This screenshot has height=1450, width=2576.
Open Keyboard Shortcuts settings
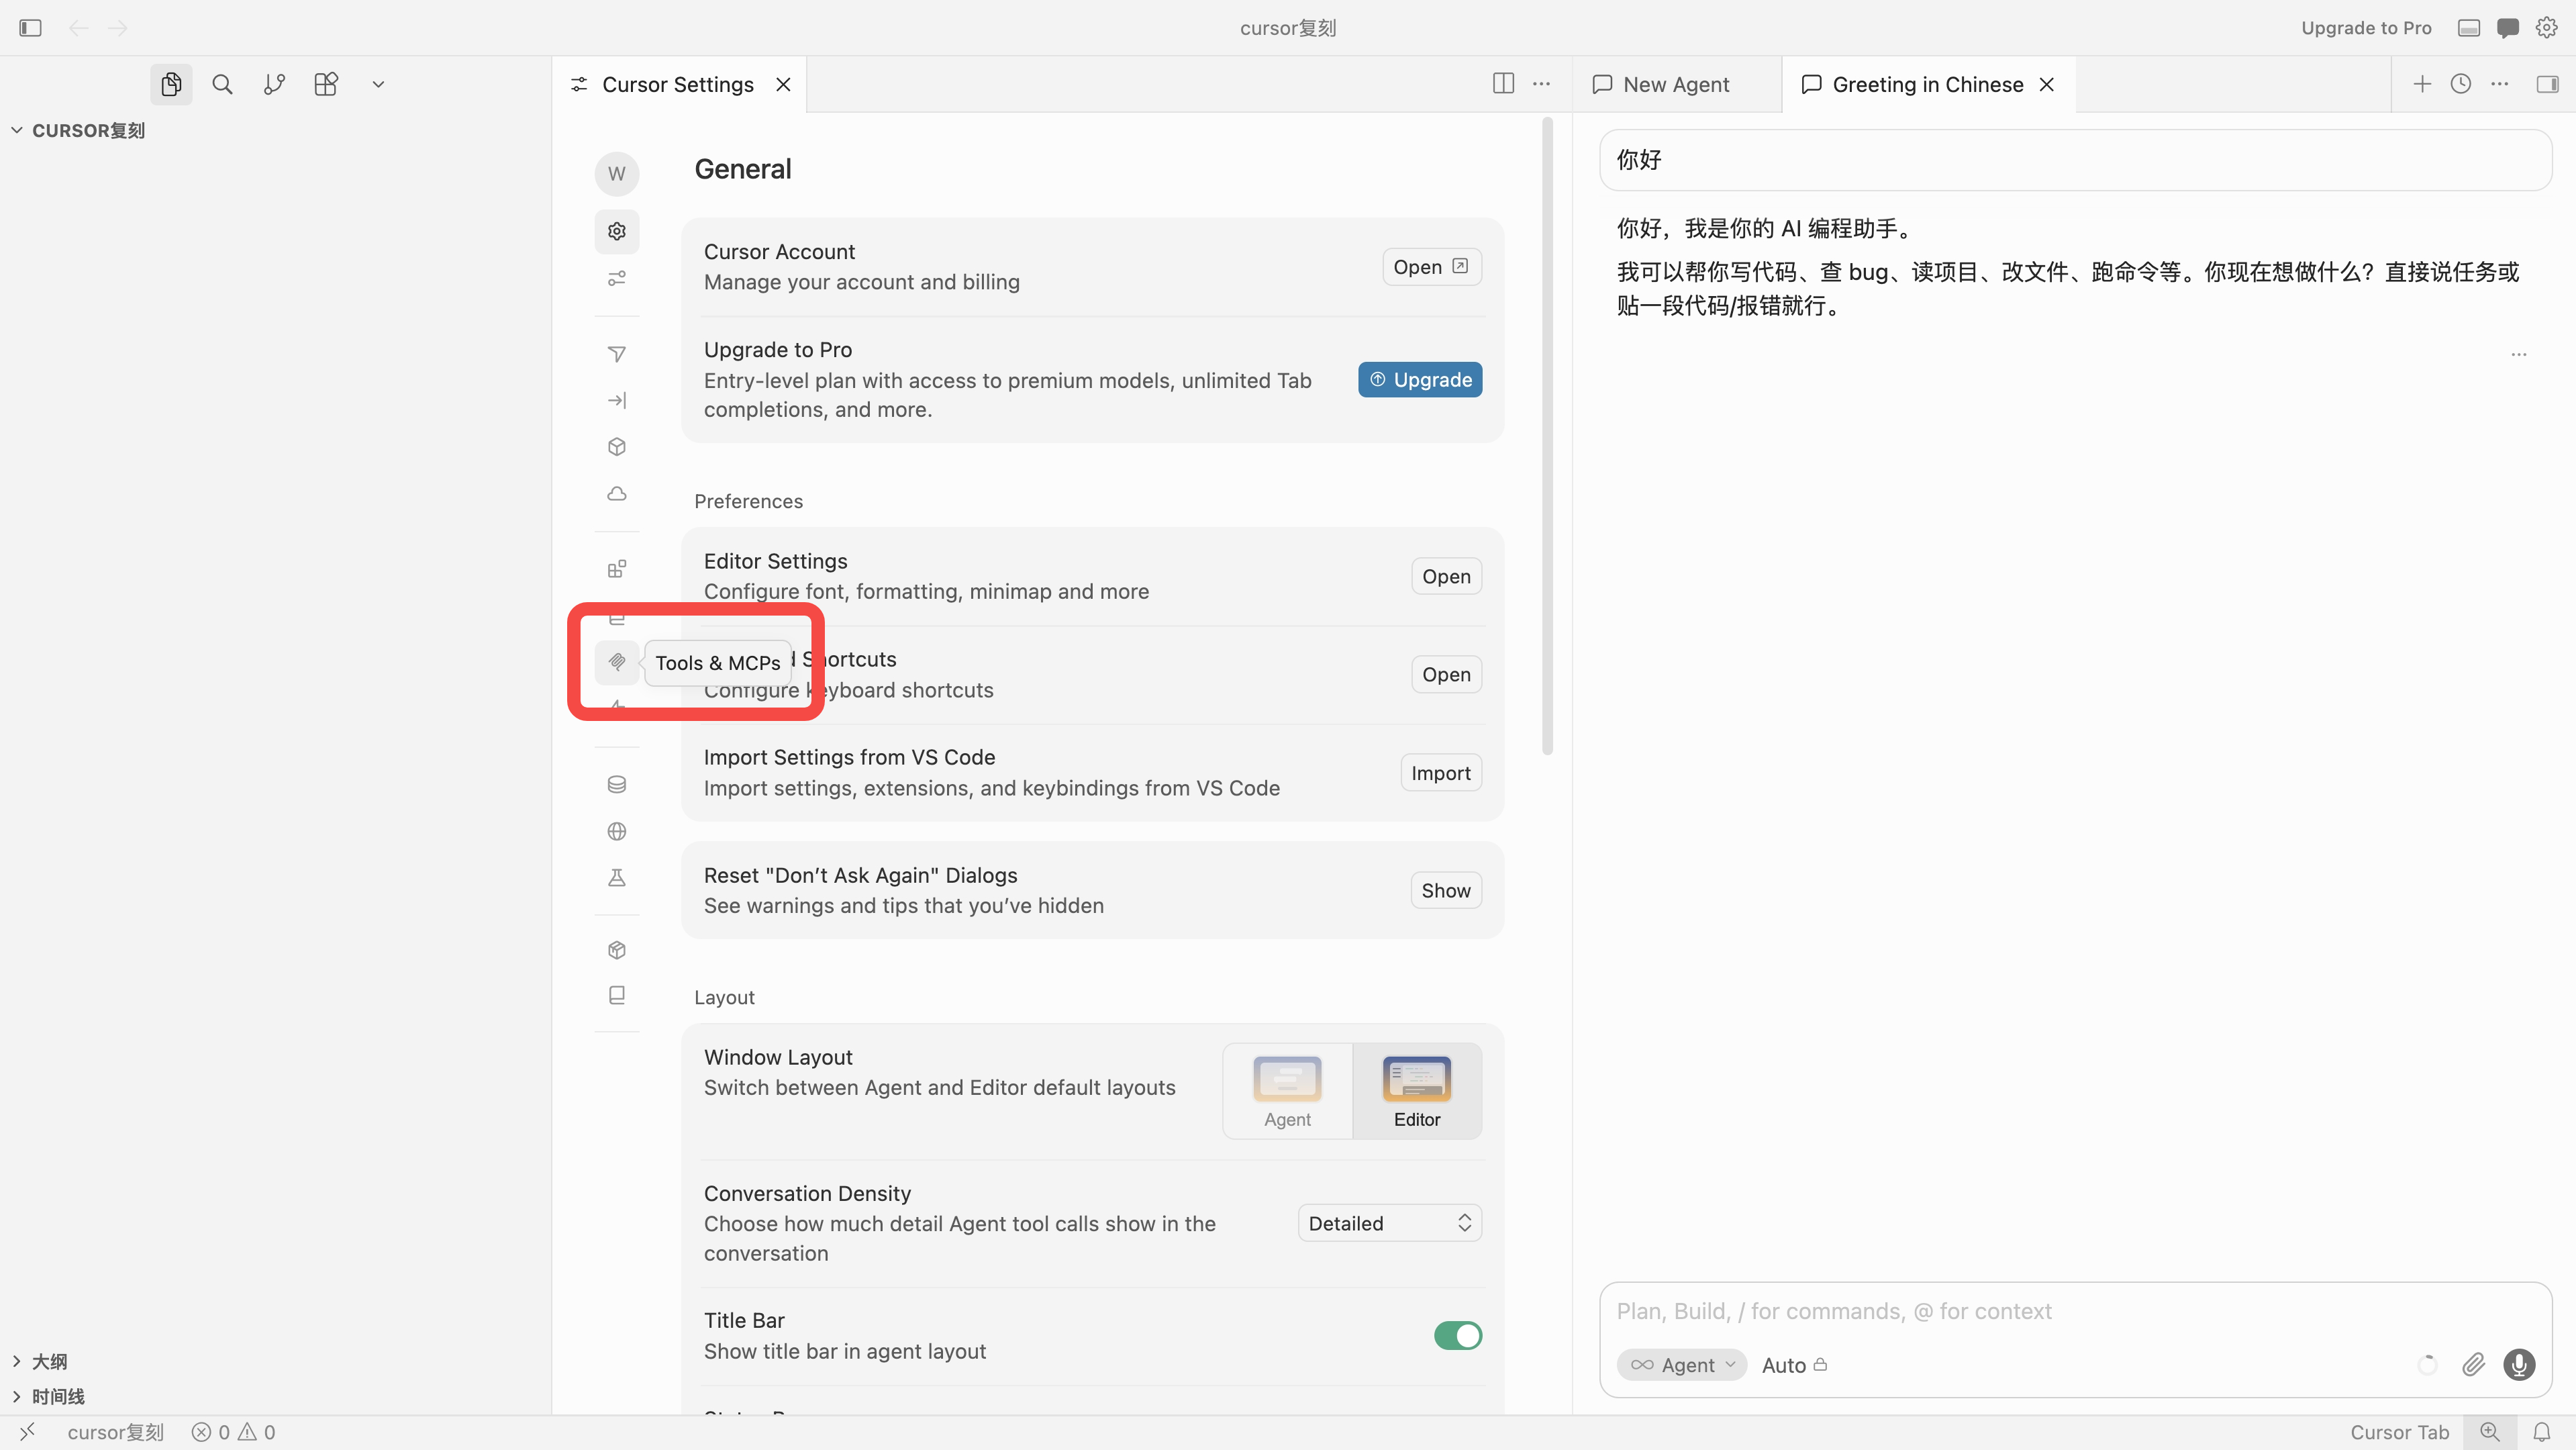click(x=1446, y=674)
